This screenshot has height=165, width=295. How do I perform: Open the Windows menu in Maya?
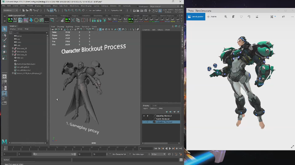coord(47,6)
